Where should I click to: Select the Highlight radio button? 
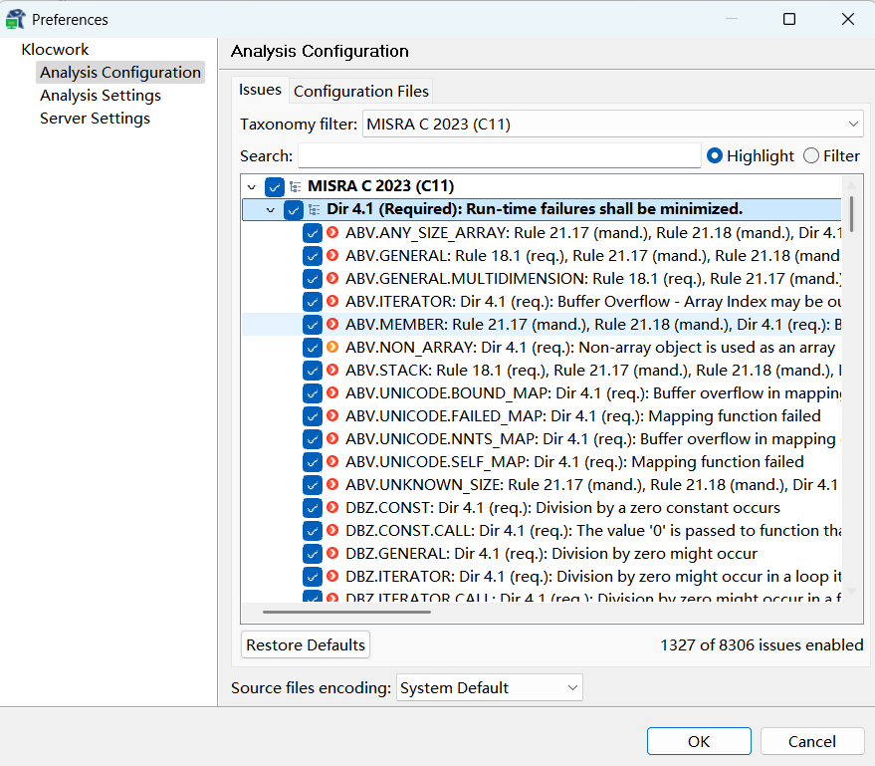(715, 155)
